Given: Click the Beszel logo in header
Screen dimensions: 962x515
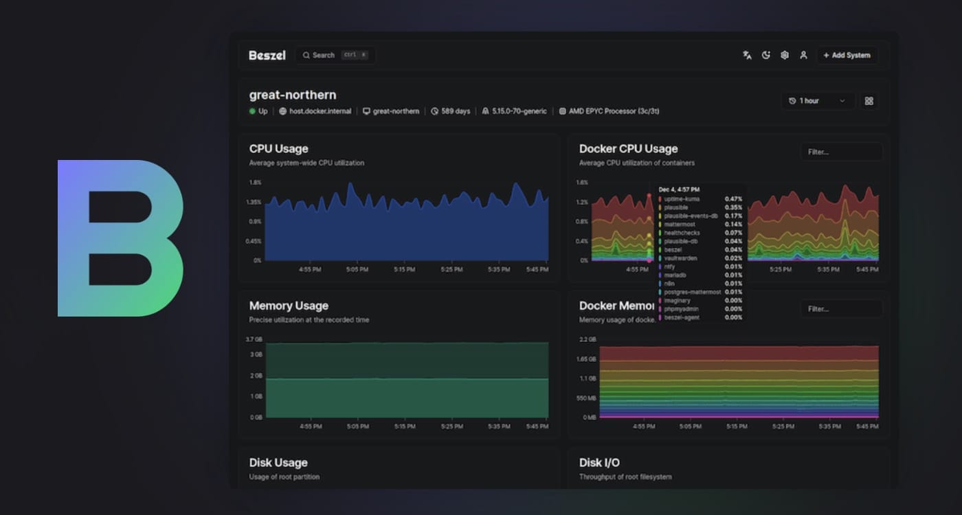Looking at the screenshot, I should click(x=267, y=56).
